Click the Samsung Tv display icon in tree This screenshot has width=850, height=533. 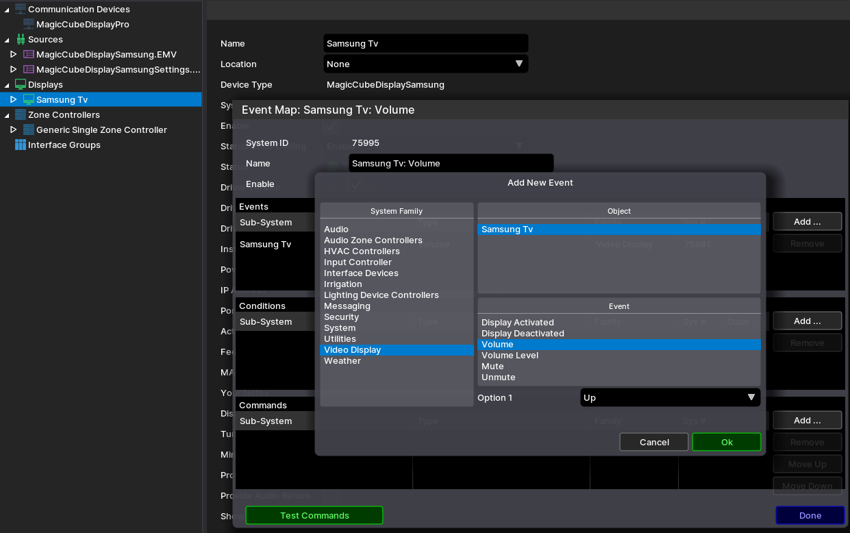pyautogui.click(x=28, y=99)
